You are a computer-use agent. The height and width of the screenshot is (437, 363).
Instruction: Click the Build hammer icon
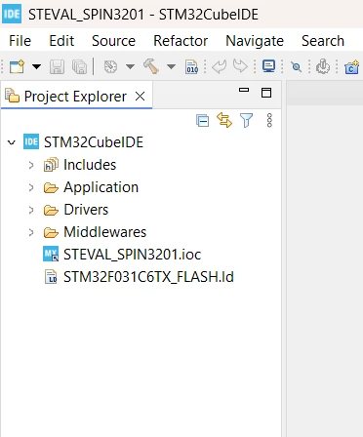(151, 66)
